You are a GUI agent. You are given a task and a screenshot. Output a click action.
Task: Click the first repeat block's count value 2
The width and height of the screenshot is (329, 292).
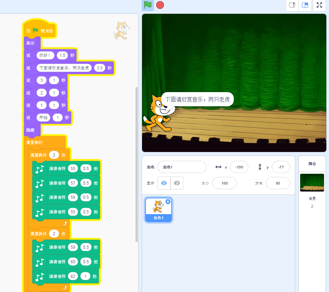(54, 155)
